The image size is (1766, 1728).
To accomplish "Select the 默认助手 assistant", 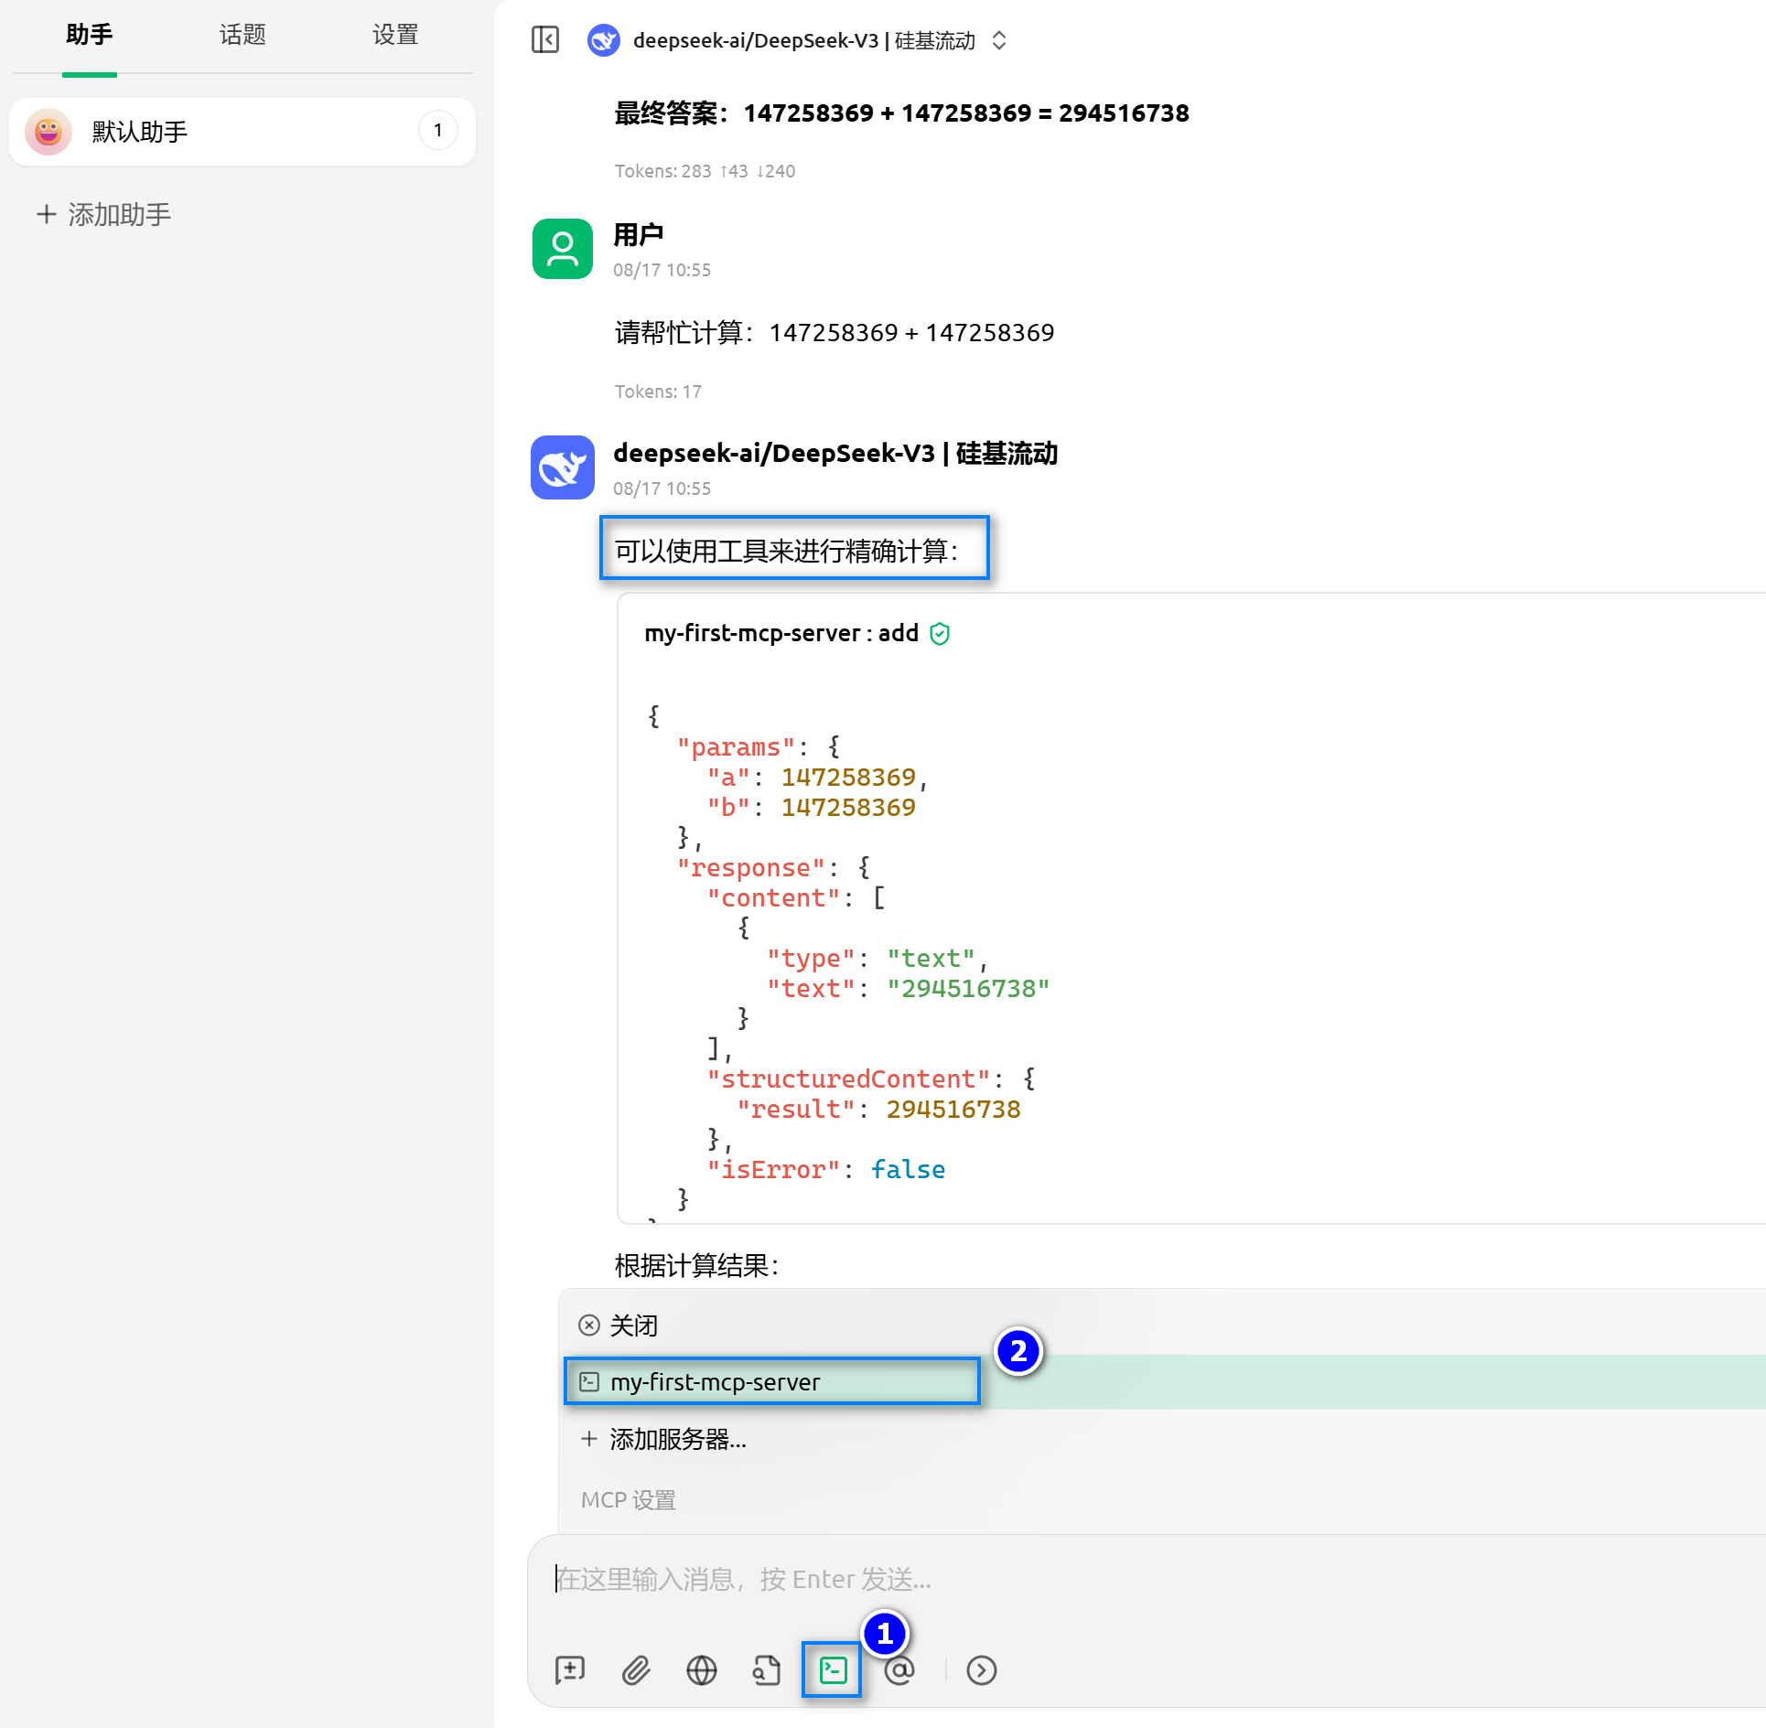I will coord(242,132).
